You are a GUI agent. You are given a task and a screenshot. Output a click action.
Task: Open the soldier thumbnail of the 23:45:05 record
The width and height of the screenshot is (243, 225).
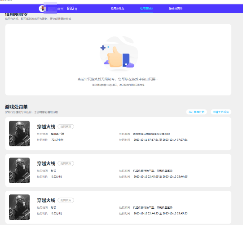coord(19,171)
